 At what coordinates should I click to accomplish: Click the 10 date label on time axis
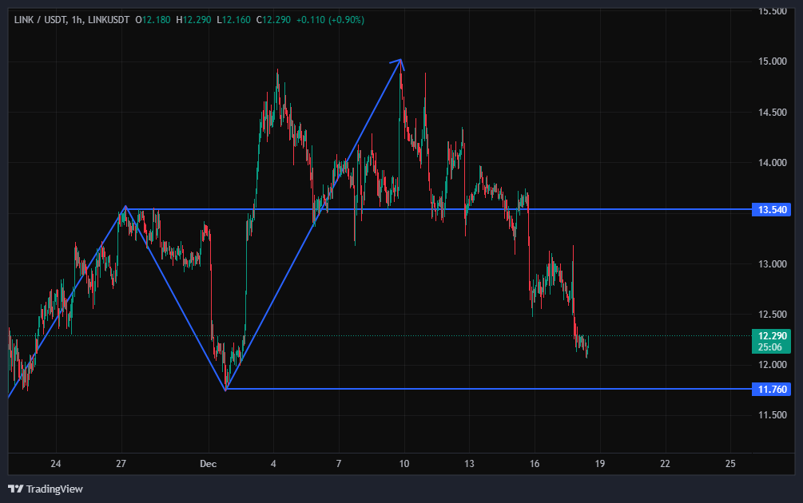tap(404, 464)
